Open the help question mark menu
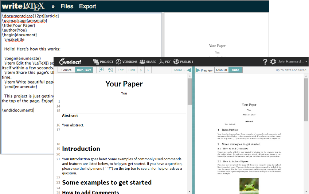 [x=265, y=62]
